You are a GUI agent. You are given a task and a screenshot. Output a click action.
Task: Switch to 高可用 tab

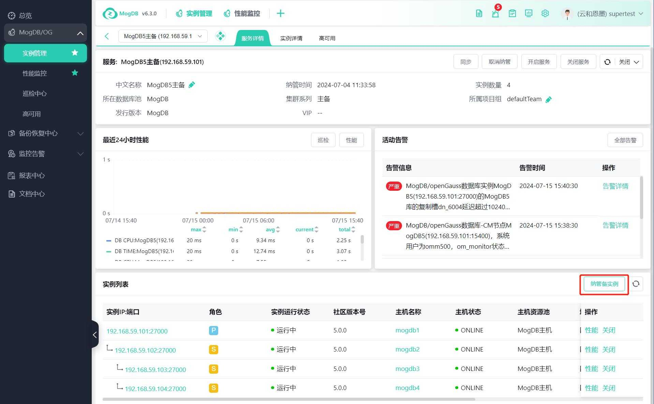[327, 38]
